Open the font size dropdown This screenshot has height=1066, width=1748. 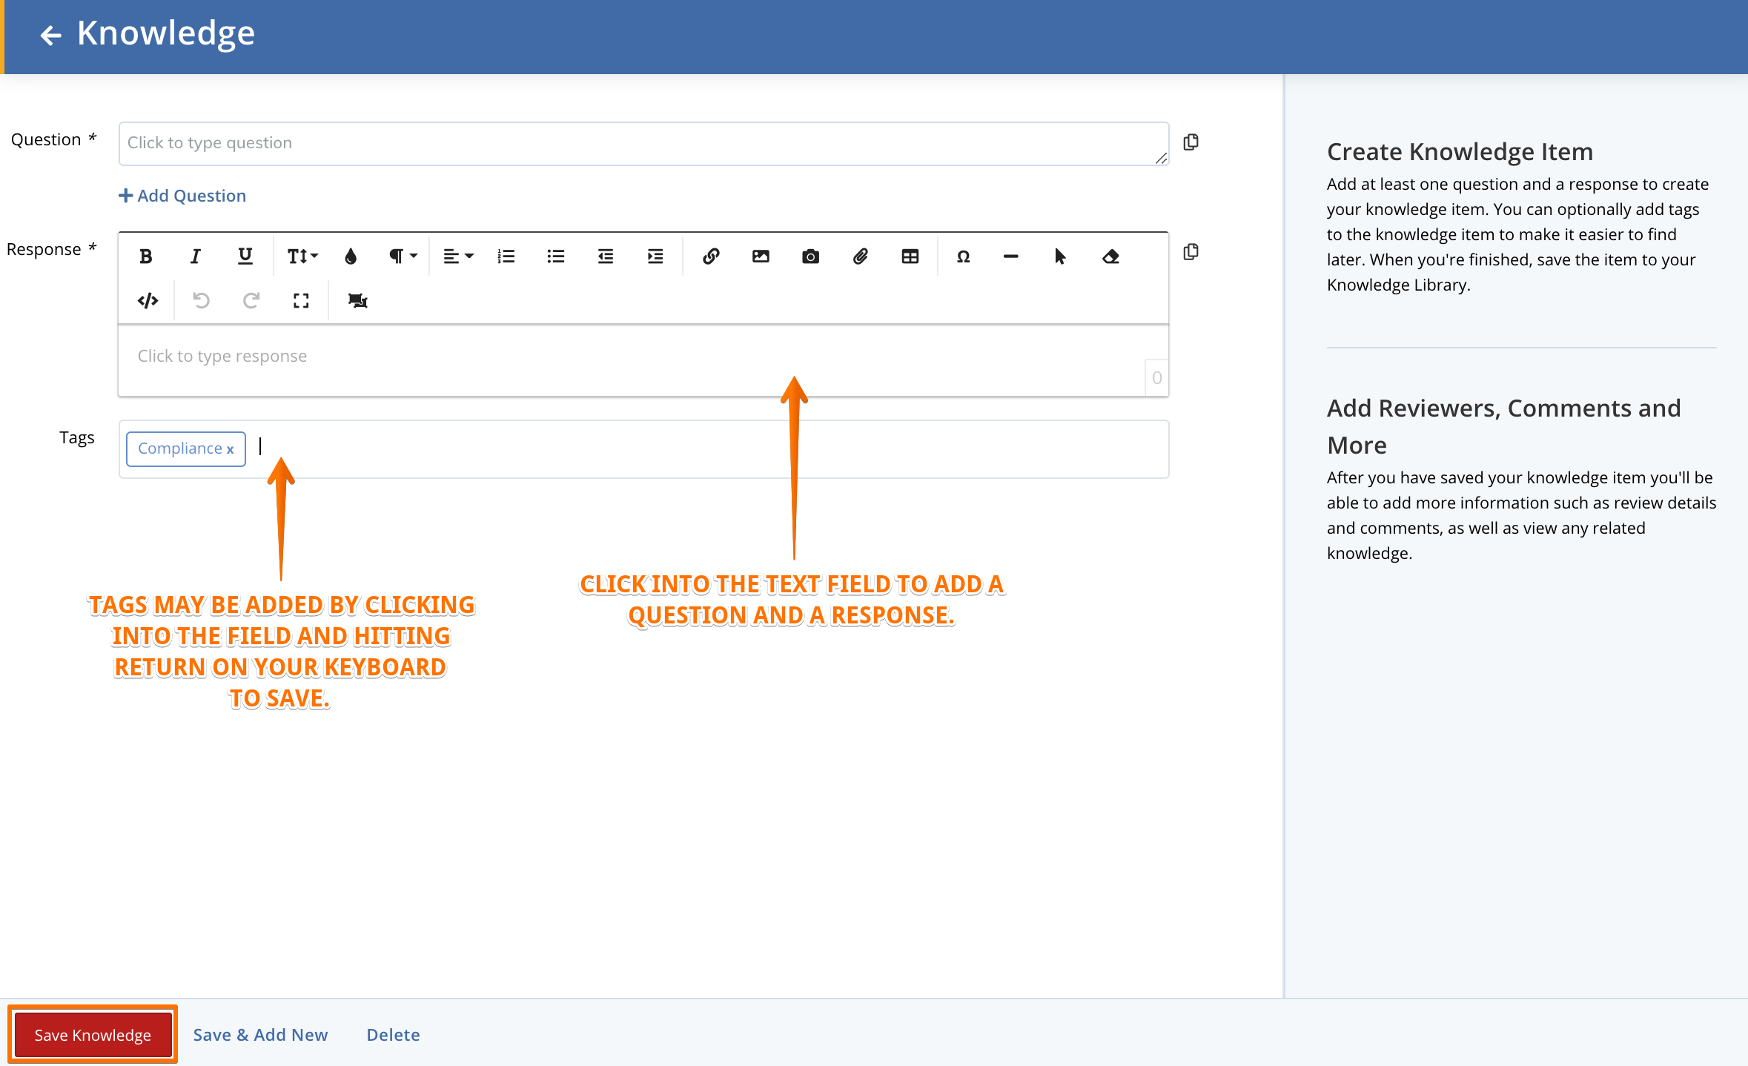tap(302, 256)
